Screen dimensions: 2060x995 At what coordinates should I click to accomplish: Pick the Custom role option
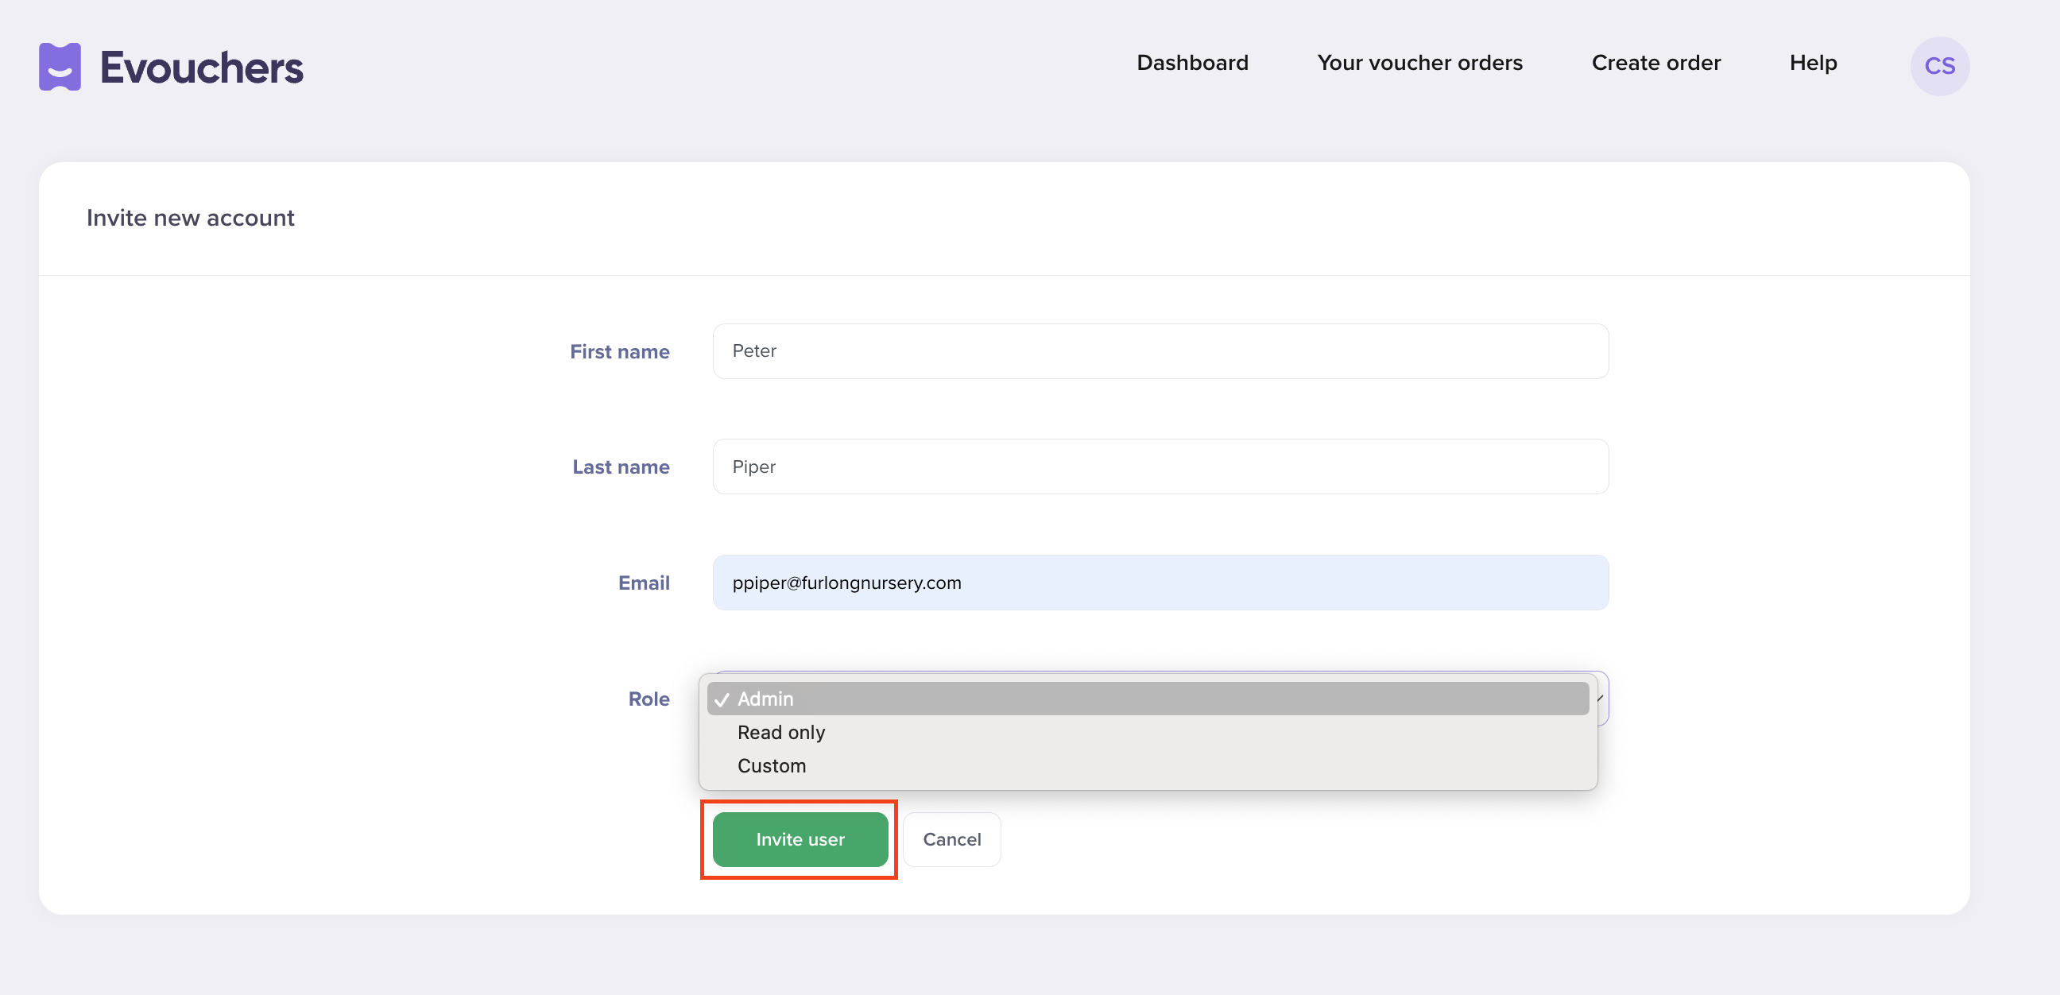(x=1148, y=765)
